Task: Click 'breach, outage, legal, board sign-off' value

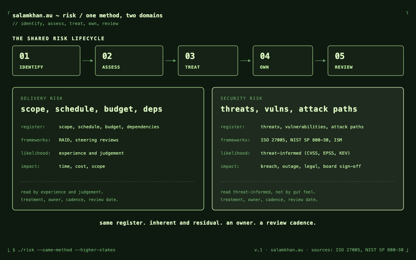Action: [311, 166]
